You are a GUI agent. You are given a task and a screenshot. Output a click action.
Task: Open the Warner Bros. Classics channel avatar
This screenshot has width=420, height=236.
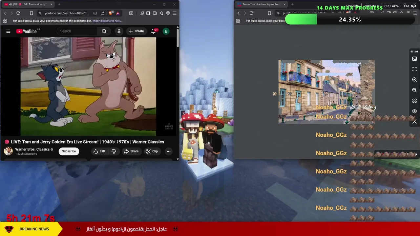(8, 151)
